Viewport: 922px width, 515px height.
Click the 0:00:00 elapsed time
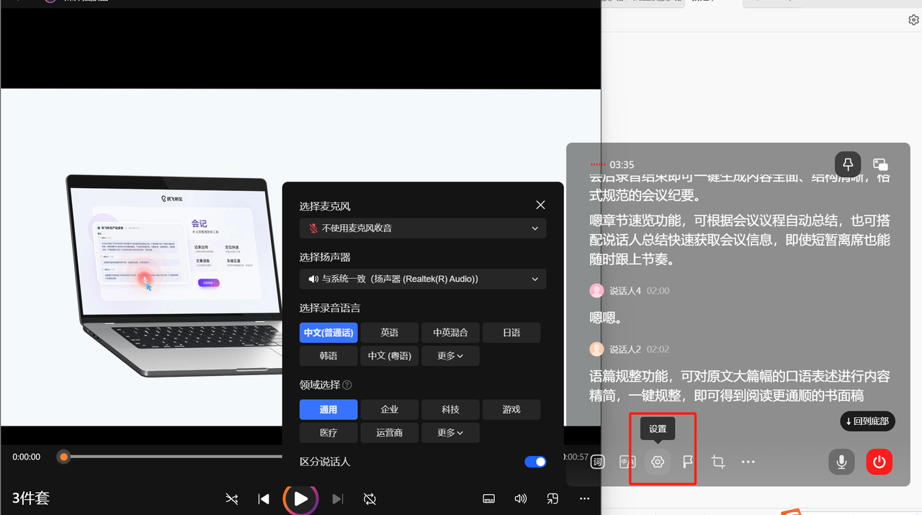(x=27, y=457)
